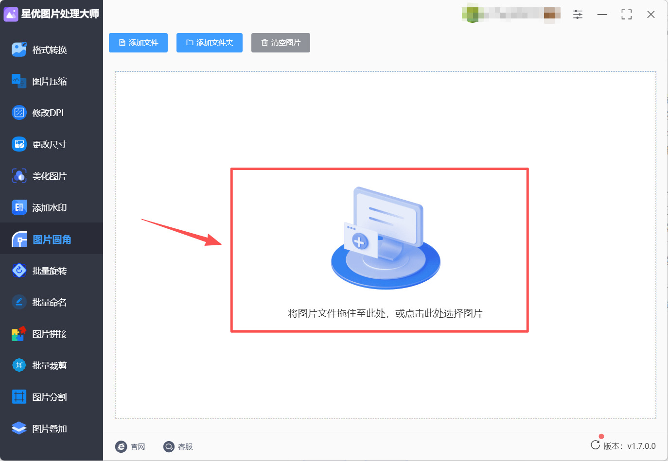Select the 图片圆角 rounded corner tab
The height and width of the screenshot is (461, 668).
[x=51, y=239]
